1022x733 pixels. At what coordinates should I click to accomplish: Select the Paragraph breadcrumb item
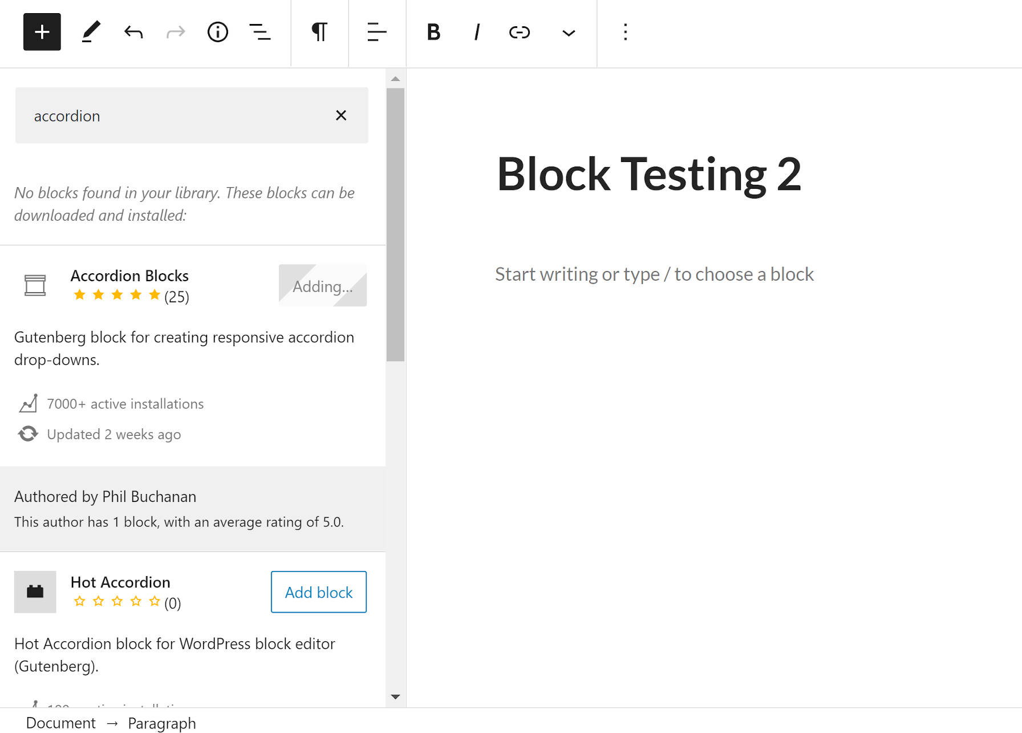click(x=161, y=722)
